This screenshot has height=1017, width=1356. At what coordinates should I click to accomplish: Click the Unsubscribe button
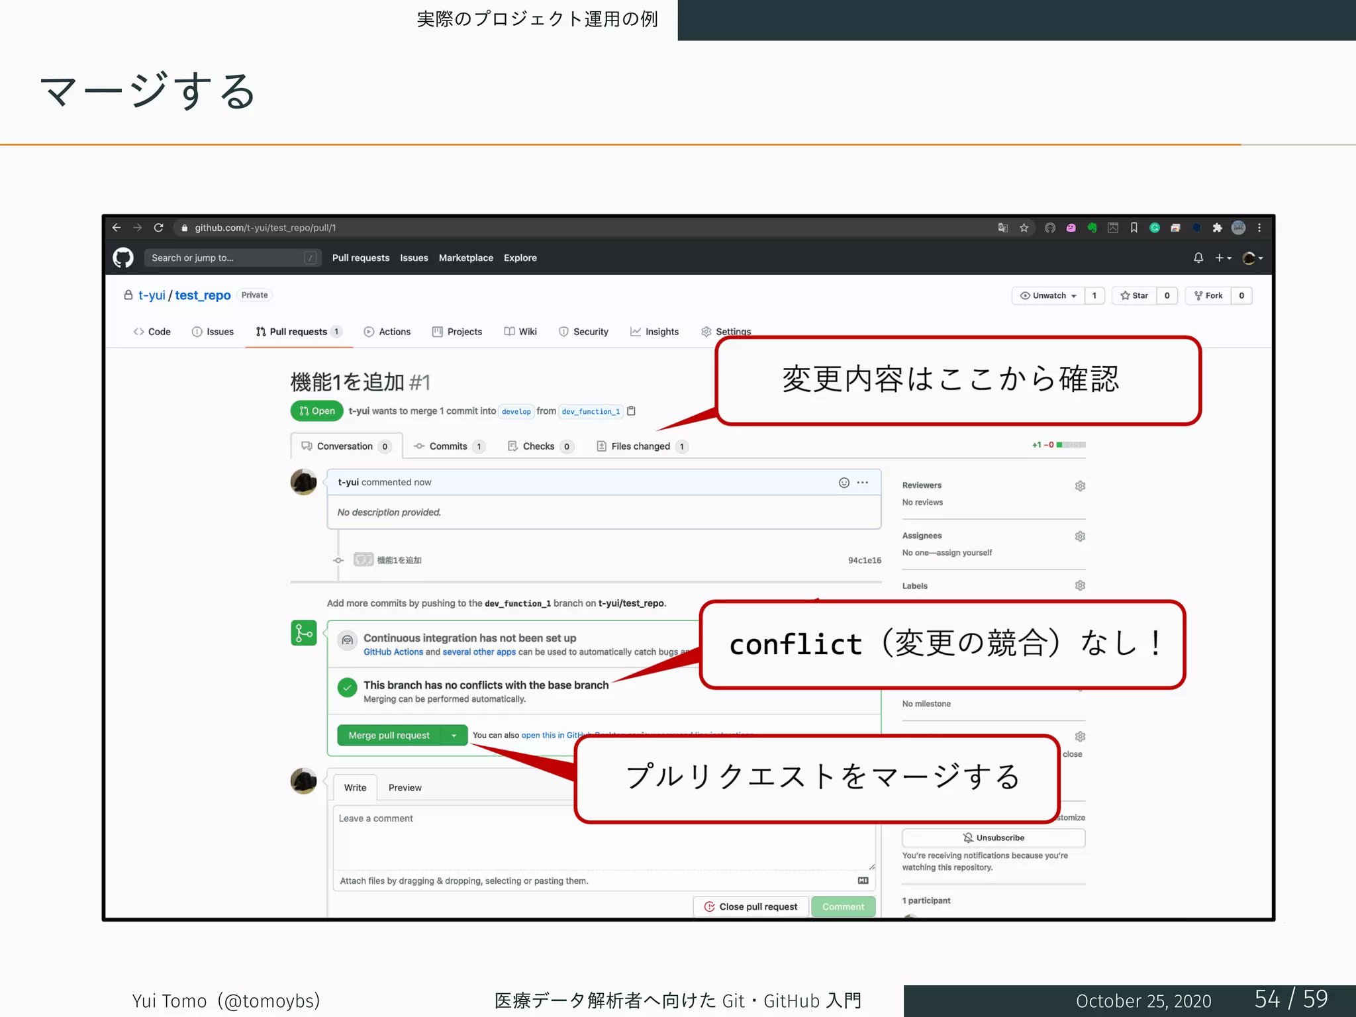[994, 838]
